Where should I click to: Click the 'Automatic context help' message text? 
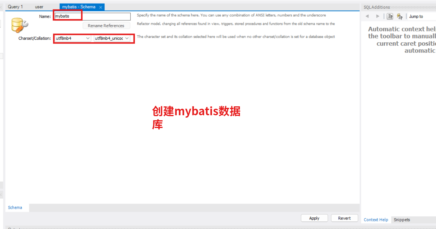(x=402, y=40)
